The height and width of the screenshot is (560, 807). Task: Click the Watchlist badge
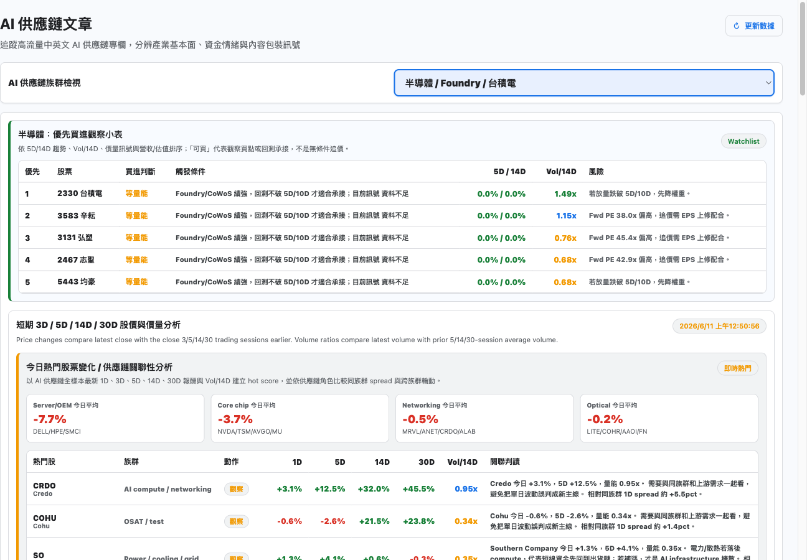click(743, 141)
